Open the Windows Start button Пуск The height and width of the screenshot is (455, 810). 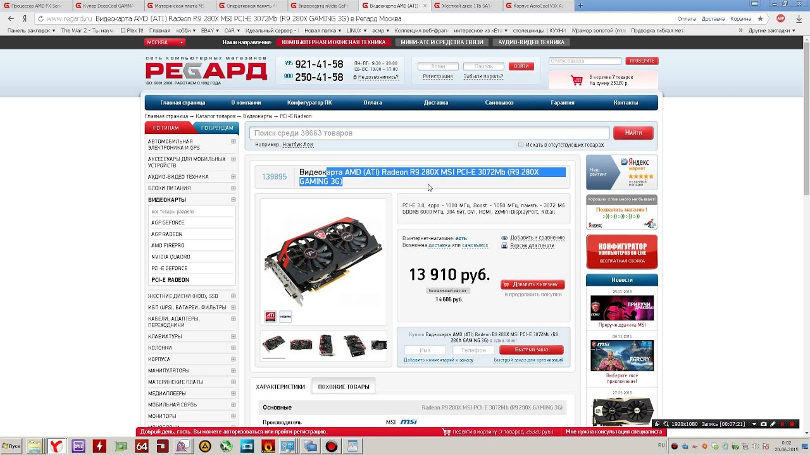pos(11,446)
